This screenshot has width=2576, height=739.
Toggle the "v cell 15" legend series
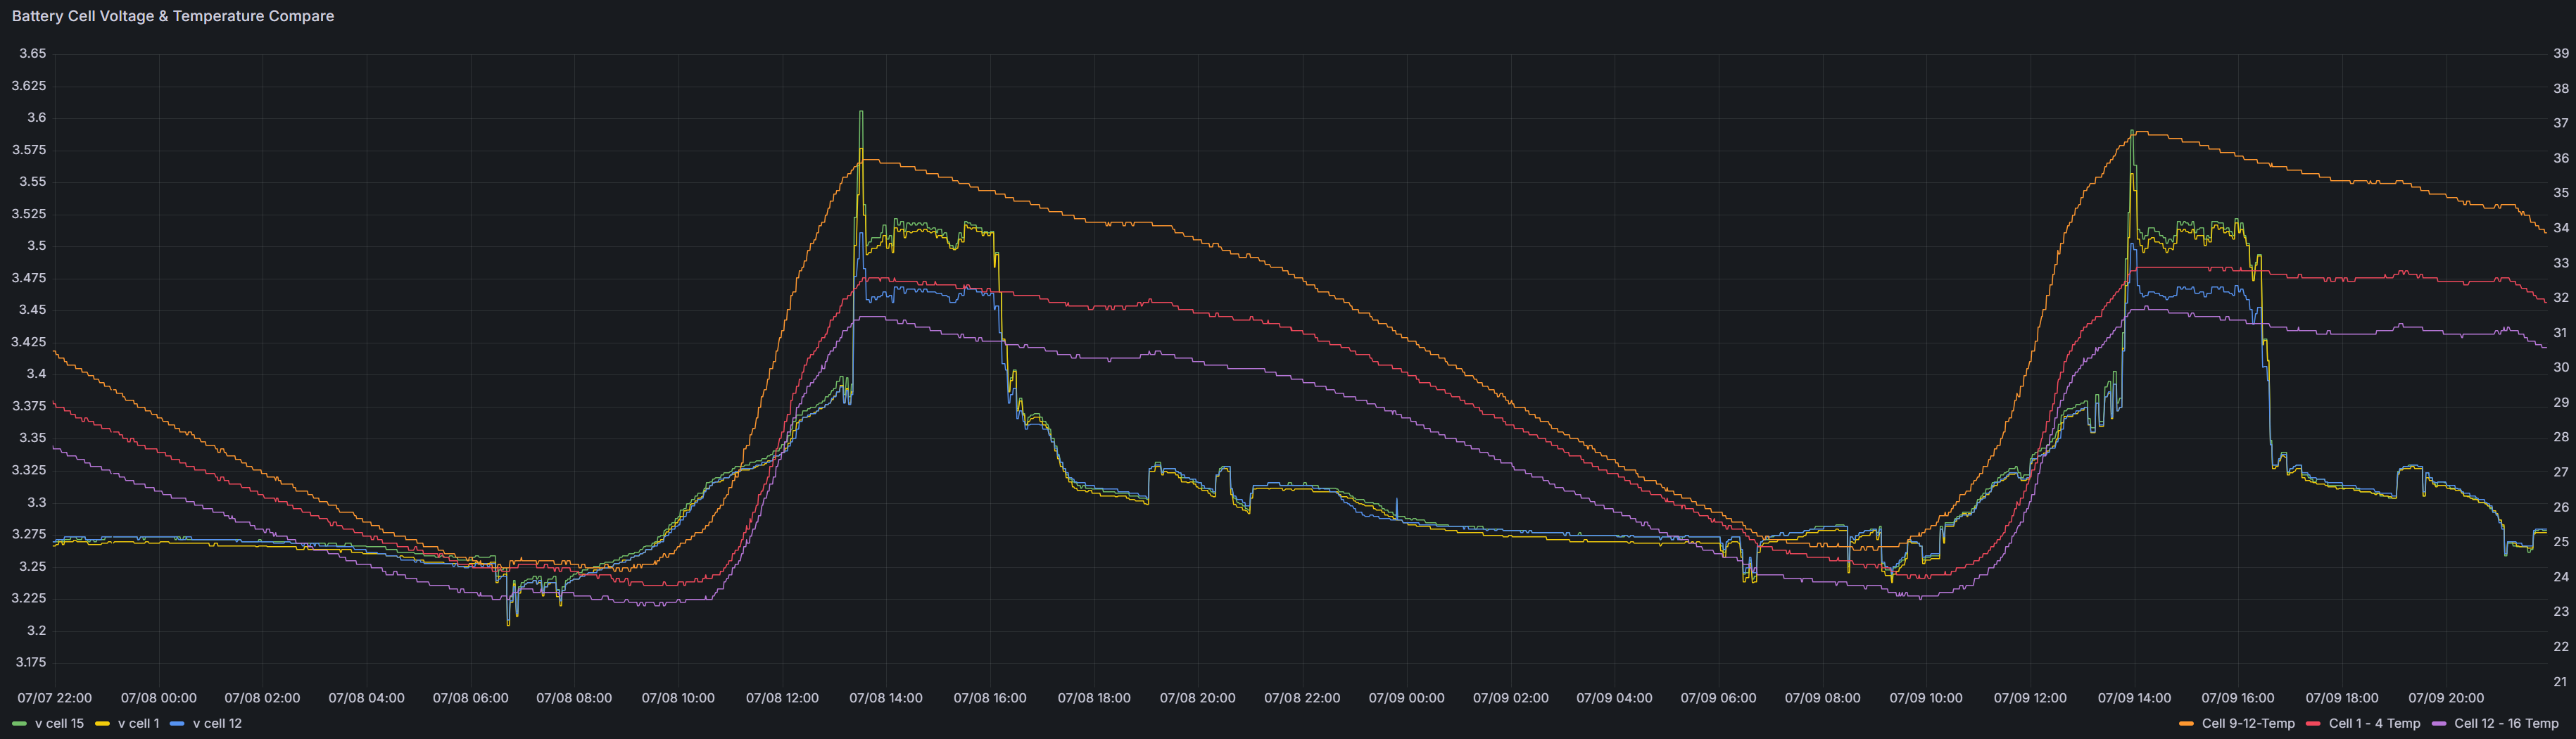coord(59,723)
